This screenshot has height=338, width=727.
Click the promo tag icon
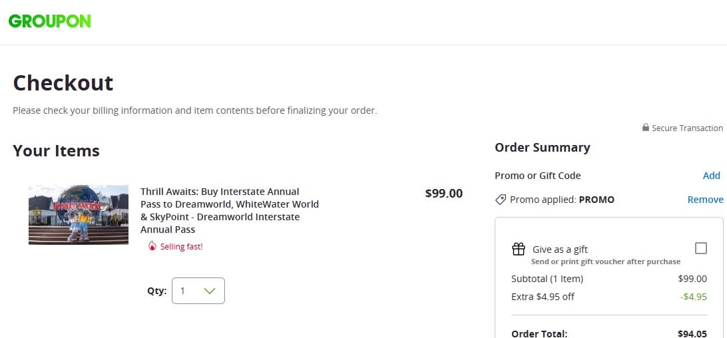tap(501, 200)
